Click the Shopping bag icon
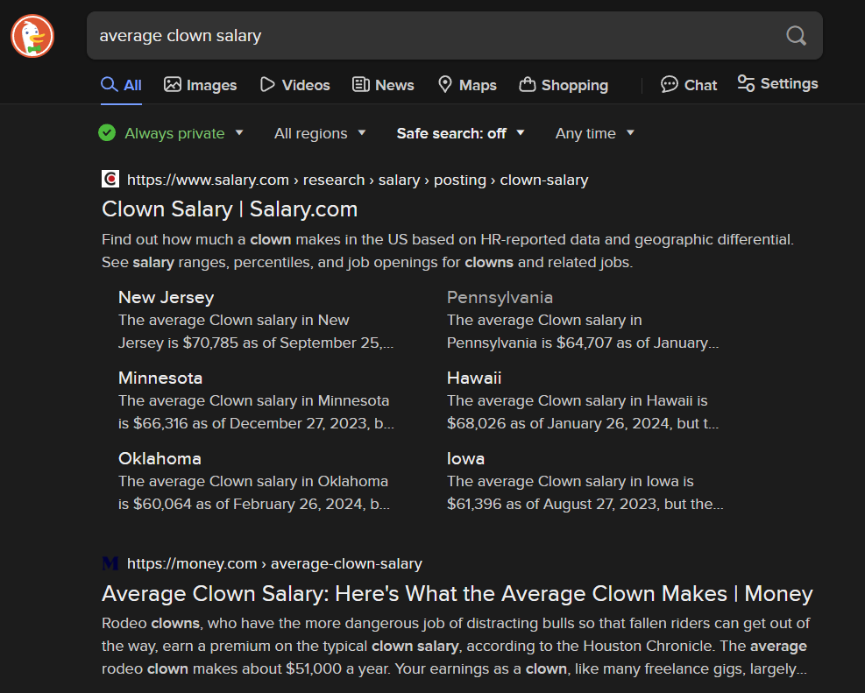Image resolution: width=865 pixels, height=693 pixels. (x=528, y=84)
